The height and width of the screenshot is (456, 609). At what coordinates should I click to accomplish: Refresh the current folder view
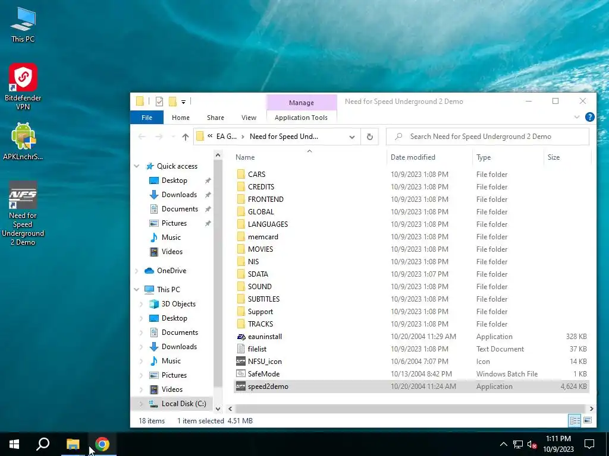point(370,137)
